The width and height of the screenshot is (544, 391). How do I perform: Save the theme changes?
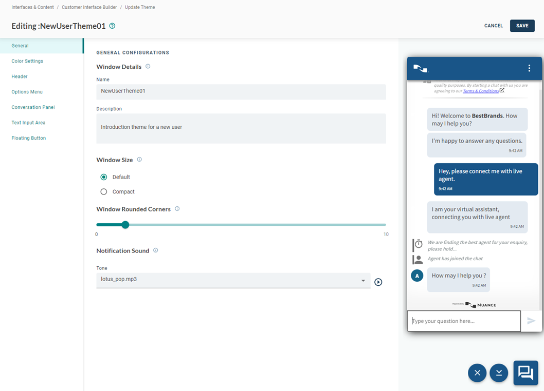(522, 25)
